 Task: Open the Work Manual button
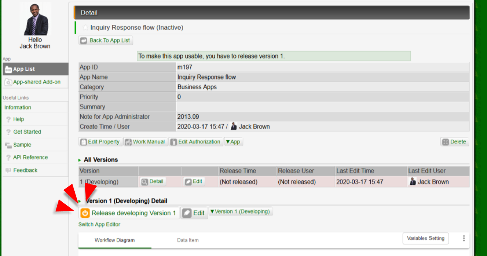coord(145,142)
